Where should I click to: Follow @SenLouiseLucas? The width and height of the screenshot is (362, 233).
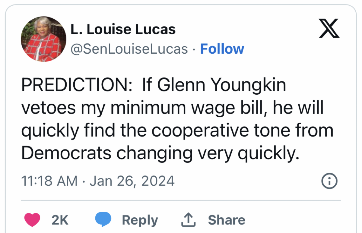222,49
